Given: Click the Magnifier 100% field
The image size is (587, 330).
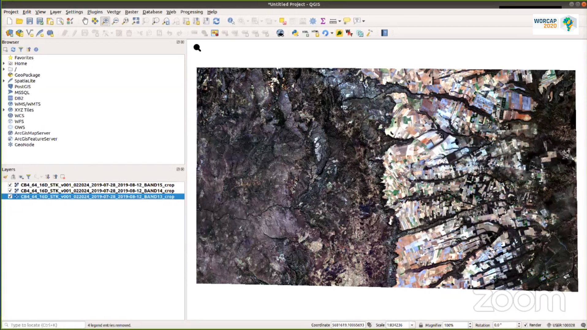Looking at the screenshot, I should [x=455, y=325].
